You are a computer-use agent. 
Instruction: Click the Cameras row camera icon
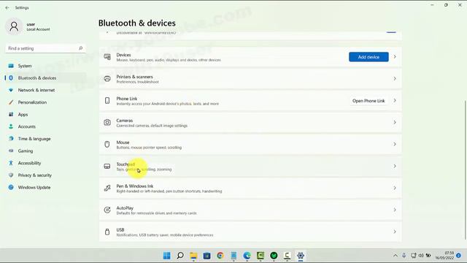(x=107, y=122)
